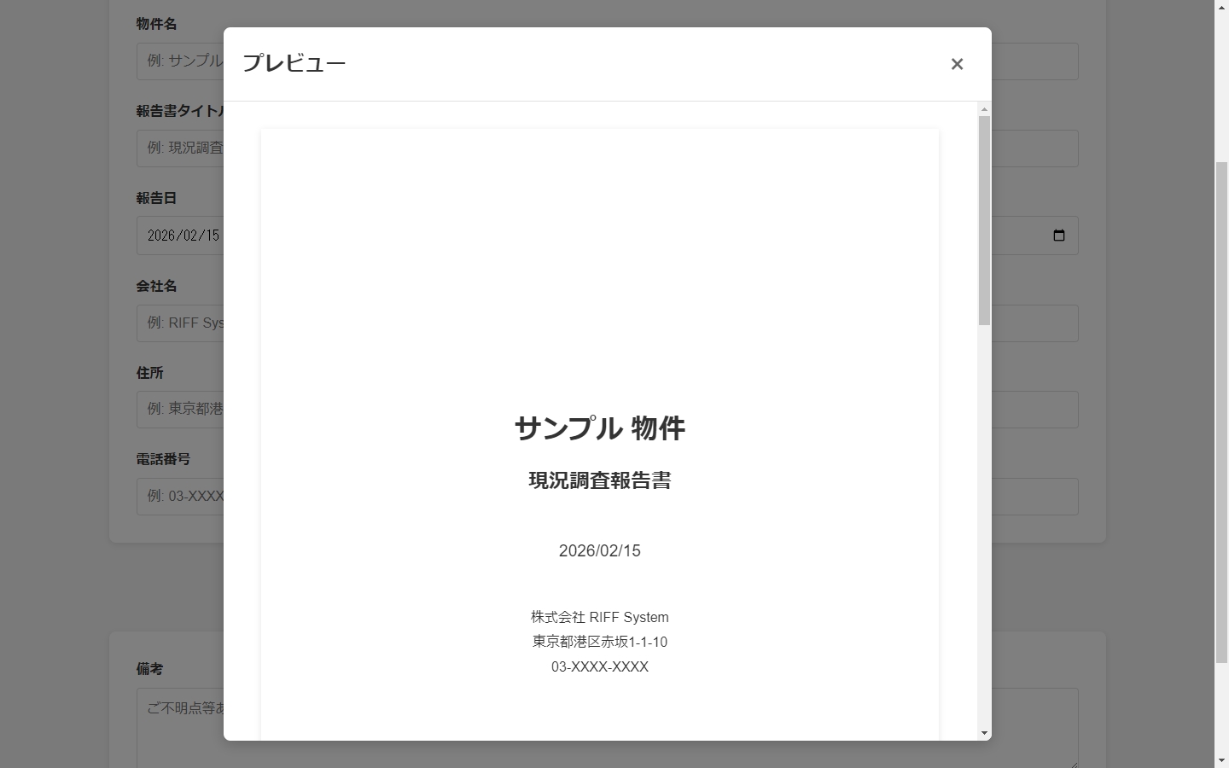Close the プレビュー modal with the × icon

tap(957, 64)
